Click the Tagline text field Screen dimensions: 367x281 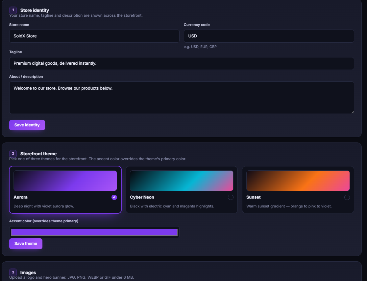[x=182, y=64]
